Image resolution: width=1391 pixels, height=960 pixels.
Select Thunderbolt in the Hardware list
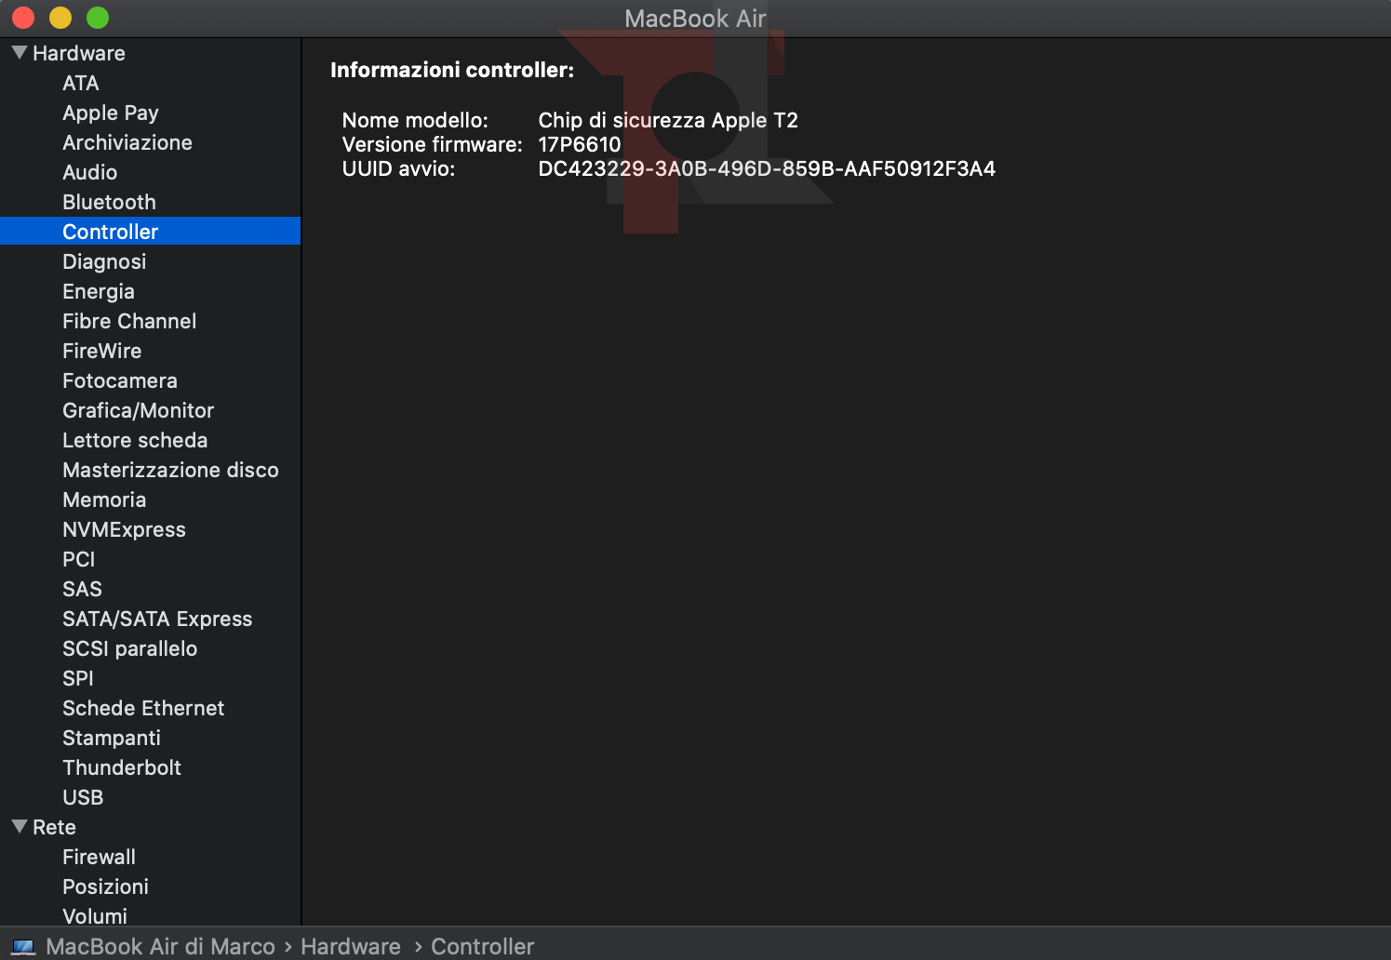click(121, 767)
